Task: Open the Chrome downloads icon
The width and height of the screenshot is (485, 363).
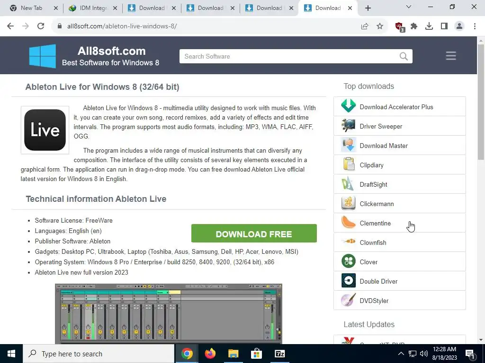Action: pos(429,26)
